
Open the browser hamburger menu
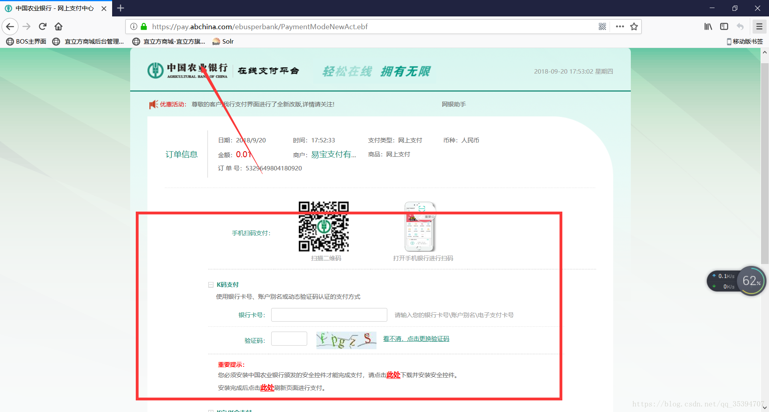tap(759, 26)
